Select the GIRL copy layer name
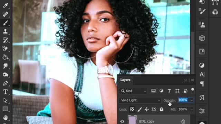Viewport: 221px width, 124px height. [146, 122]
